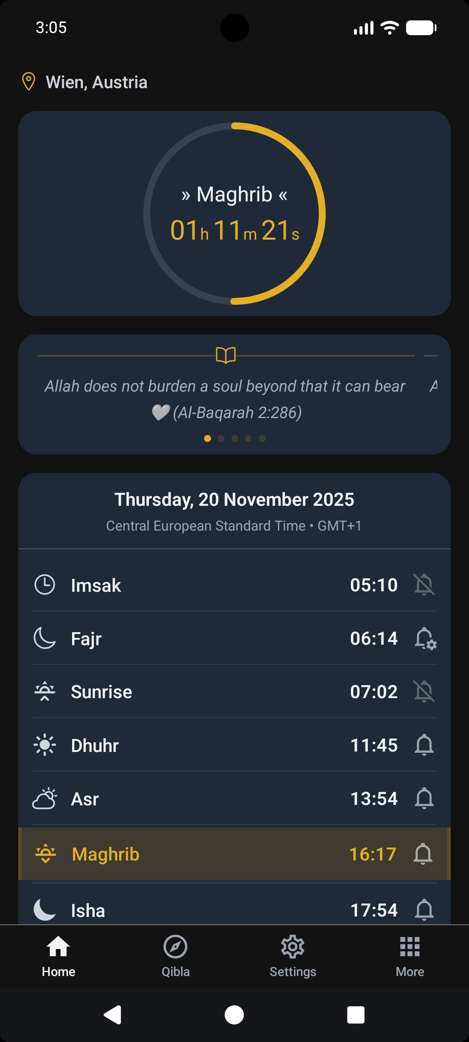Jump to the third verse carousel dot
469x1042 pixels.
pos(235,439)
